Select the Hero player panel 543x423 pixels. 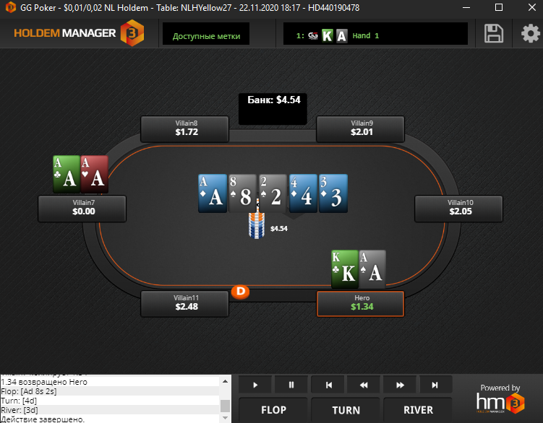pyautogui.click(x=361, y=303)
